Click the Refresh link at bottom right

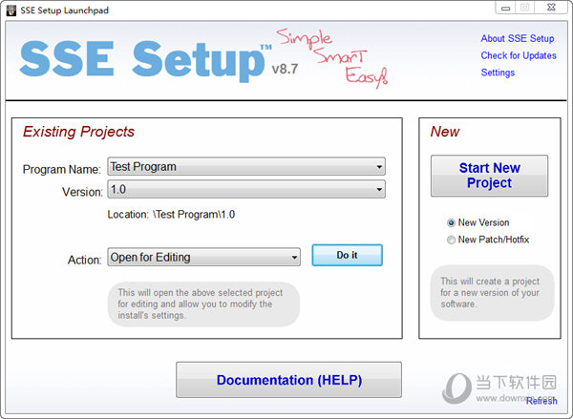[541, 401]
